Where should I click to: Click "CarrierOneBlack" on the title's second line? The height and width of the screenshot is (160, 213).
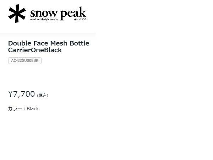[x=35, y=50]
